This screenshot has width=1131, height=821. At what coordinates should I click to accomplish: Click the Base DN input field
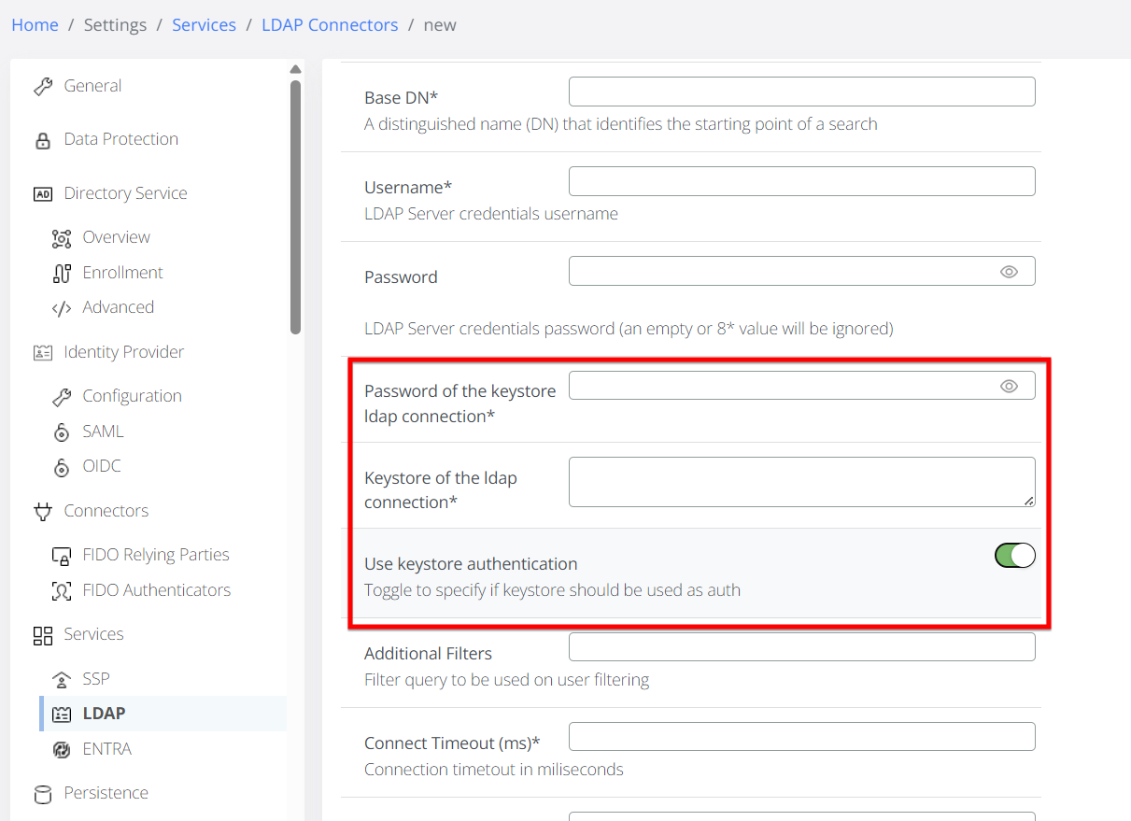coord(801,92)
